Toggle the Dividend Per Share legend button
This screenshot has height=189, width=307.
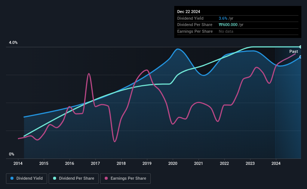click(74, 179)
